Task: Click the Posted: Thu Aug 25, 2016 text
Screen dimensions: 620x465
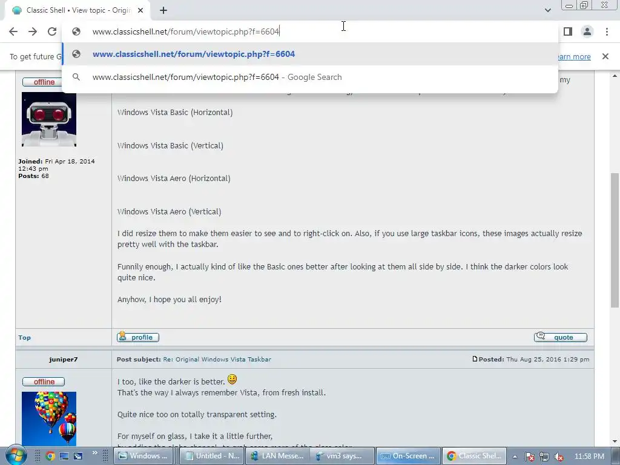Action: pos(534,360)
